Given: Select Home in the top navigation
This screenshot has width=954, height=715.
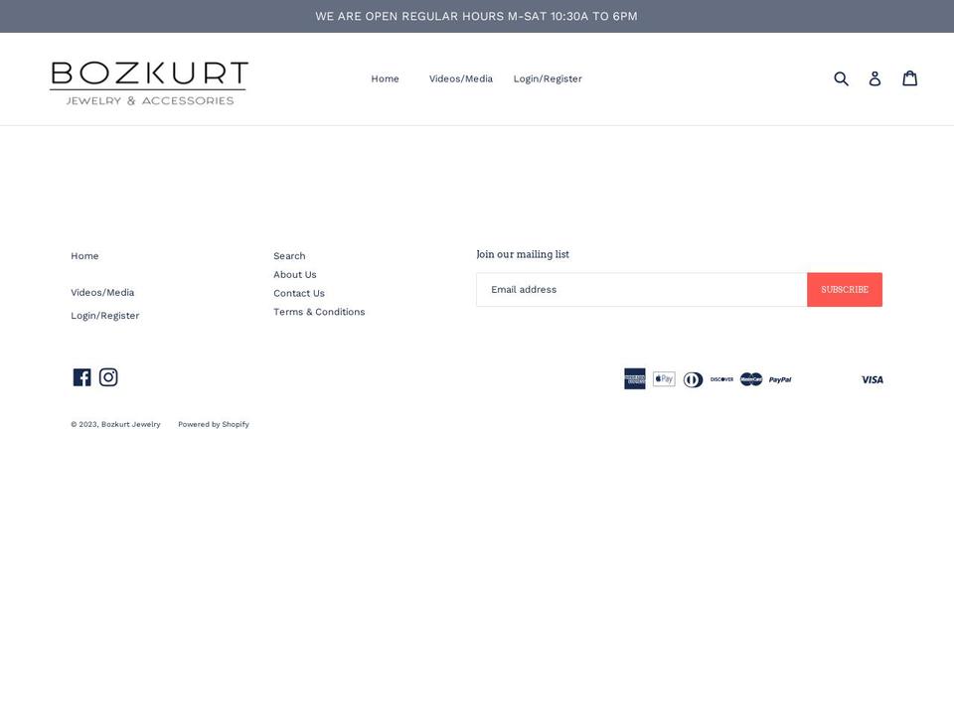Looking at the screenshot, I should pos(385,78).
